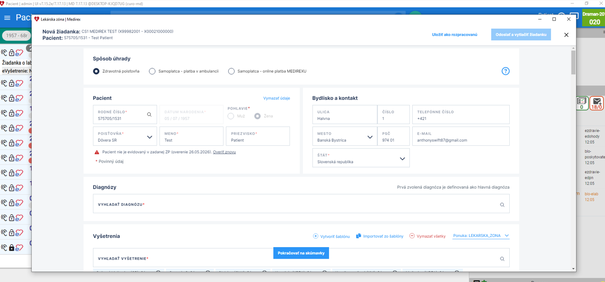The height and width of the screenshot is (282, 605).
Task: Click the 1957 - 68r age badge
Action: (x=16, y=35)
